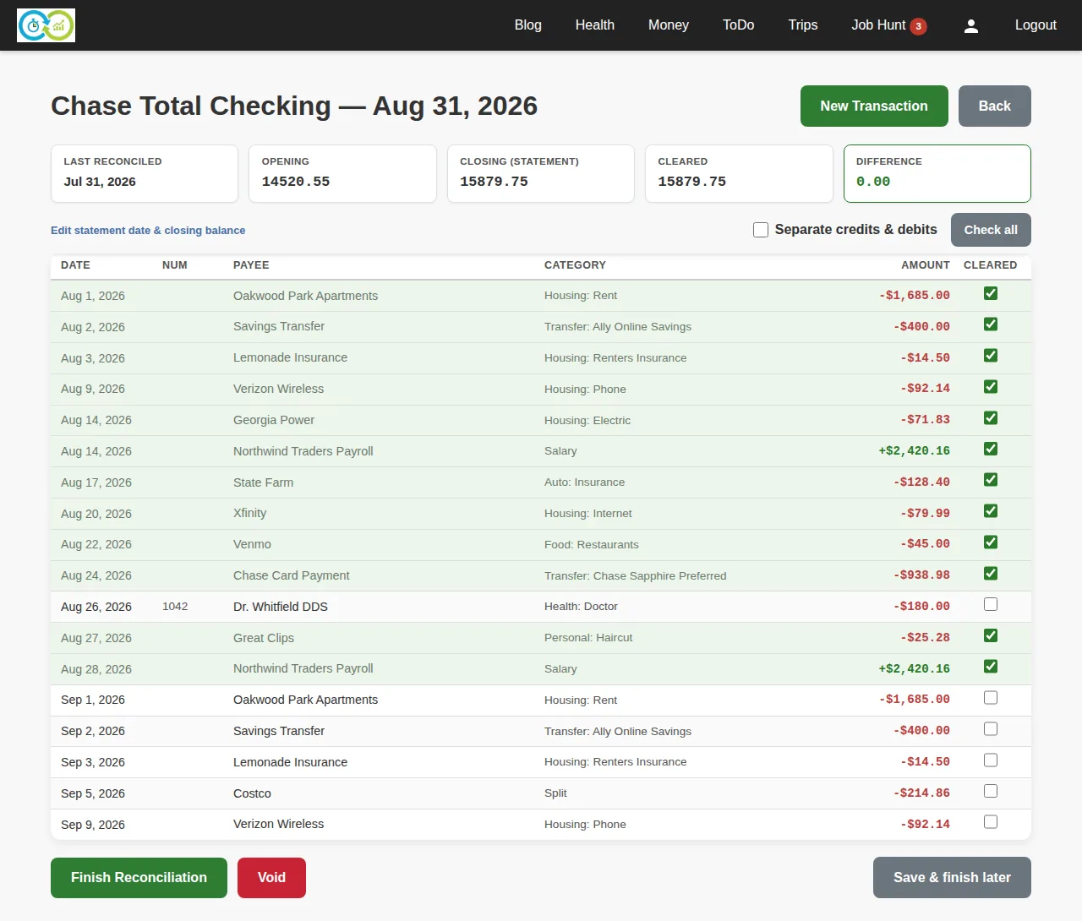Uncheck cleared for Aug 9 Verizon Wireless
The image size is (1082, 921).
click(991, 387)
